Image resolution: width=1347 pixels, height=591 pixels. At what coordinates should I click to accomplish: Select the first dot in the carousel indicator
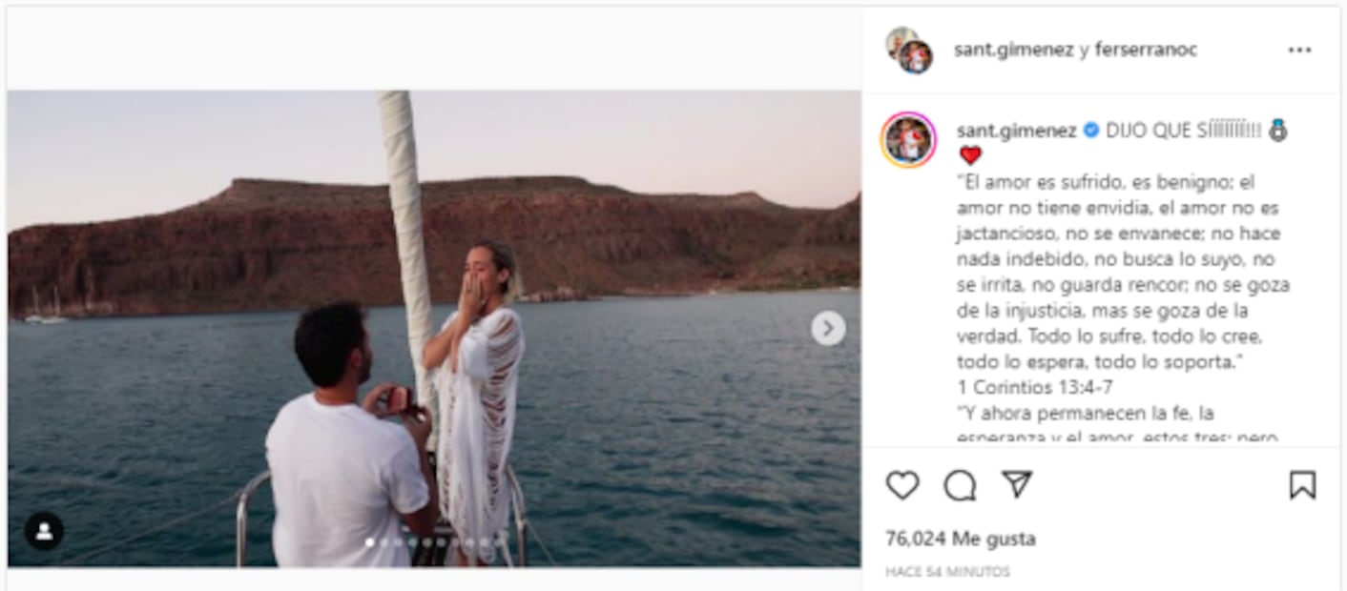370,541
